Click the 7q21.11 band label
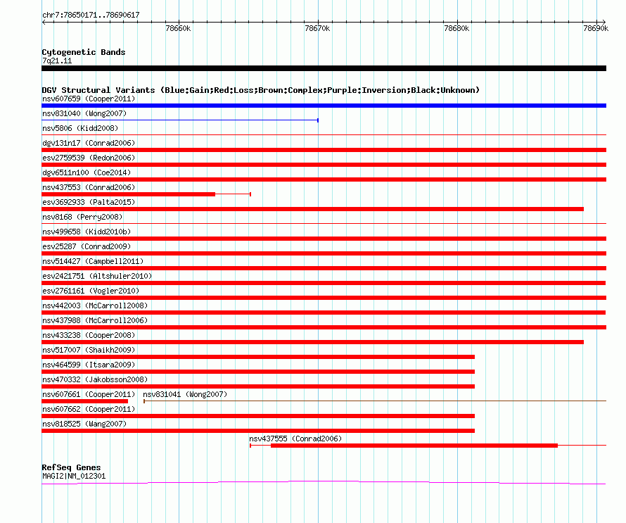The image size is (626, 523). [x=57, y=61]
